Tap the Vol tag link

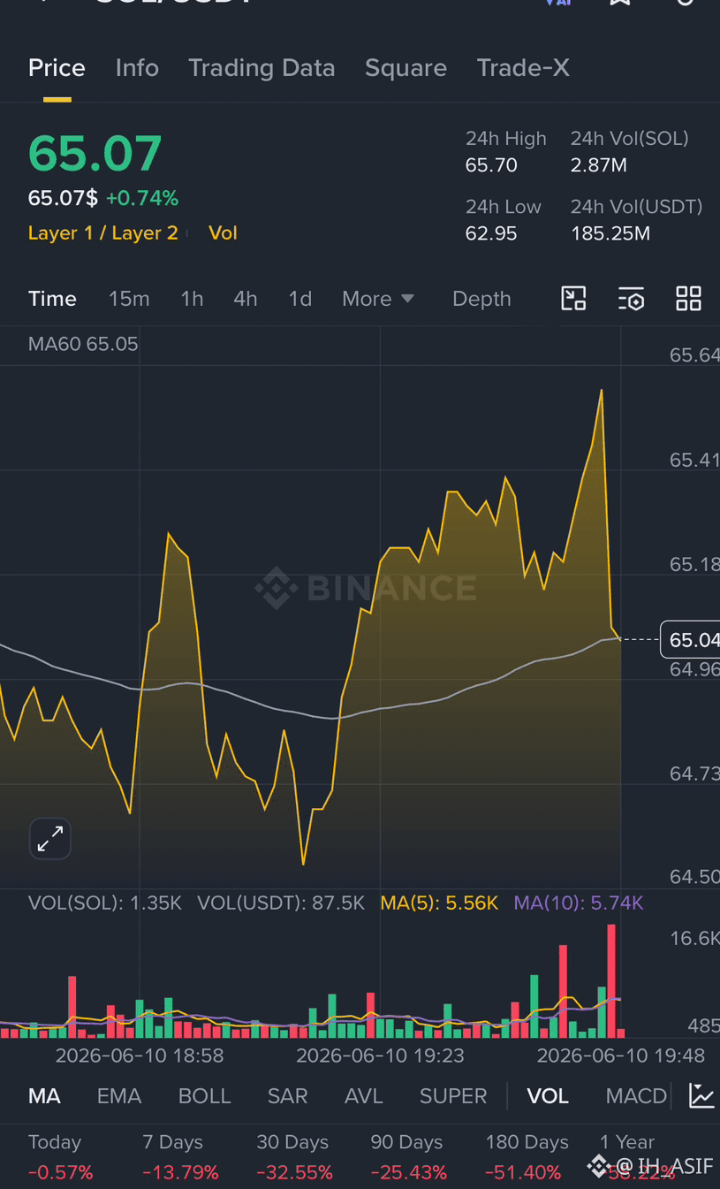coord(223,233)
